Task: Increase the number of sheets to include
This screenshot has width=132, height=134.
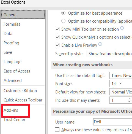Action: click(x=129, y=99)
